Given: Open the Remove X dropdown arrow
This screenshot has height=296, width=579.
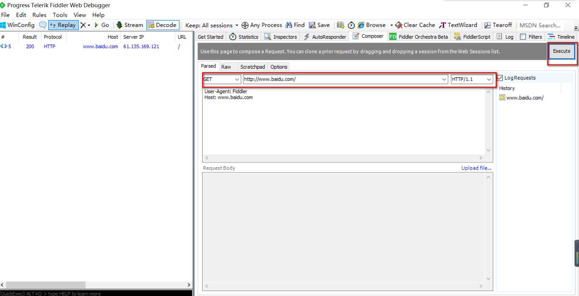Looking at the screenshot, I should 89,25.
